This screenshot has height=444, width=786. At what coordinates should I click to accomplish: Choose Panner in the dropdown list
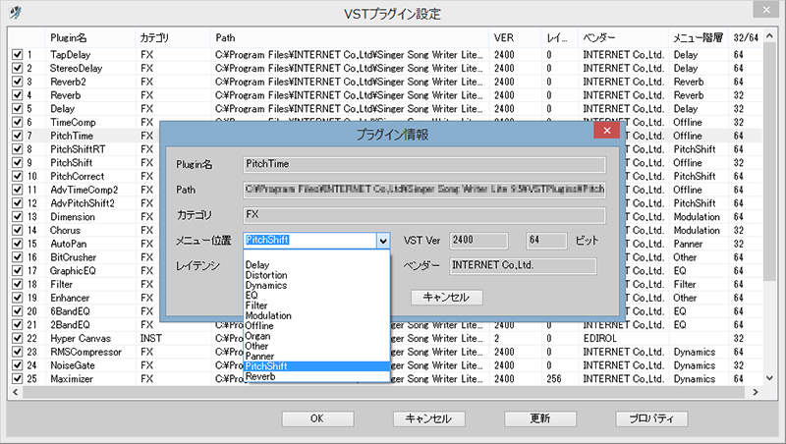coord(316,356)
